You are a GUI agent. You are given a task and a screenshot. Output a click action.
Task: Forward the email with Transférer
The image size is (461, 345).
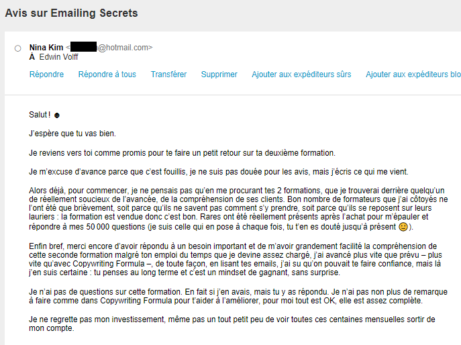tap(168, 75)
